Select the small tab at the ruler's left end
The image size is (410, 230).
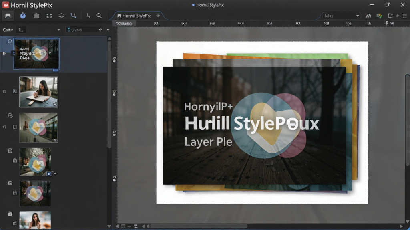coord(124,23)
